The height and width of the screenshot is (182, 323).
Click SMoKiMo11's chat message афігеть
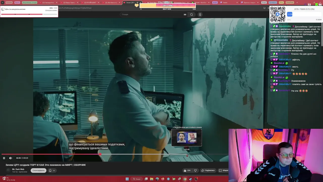click(296, 60)
